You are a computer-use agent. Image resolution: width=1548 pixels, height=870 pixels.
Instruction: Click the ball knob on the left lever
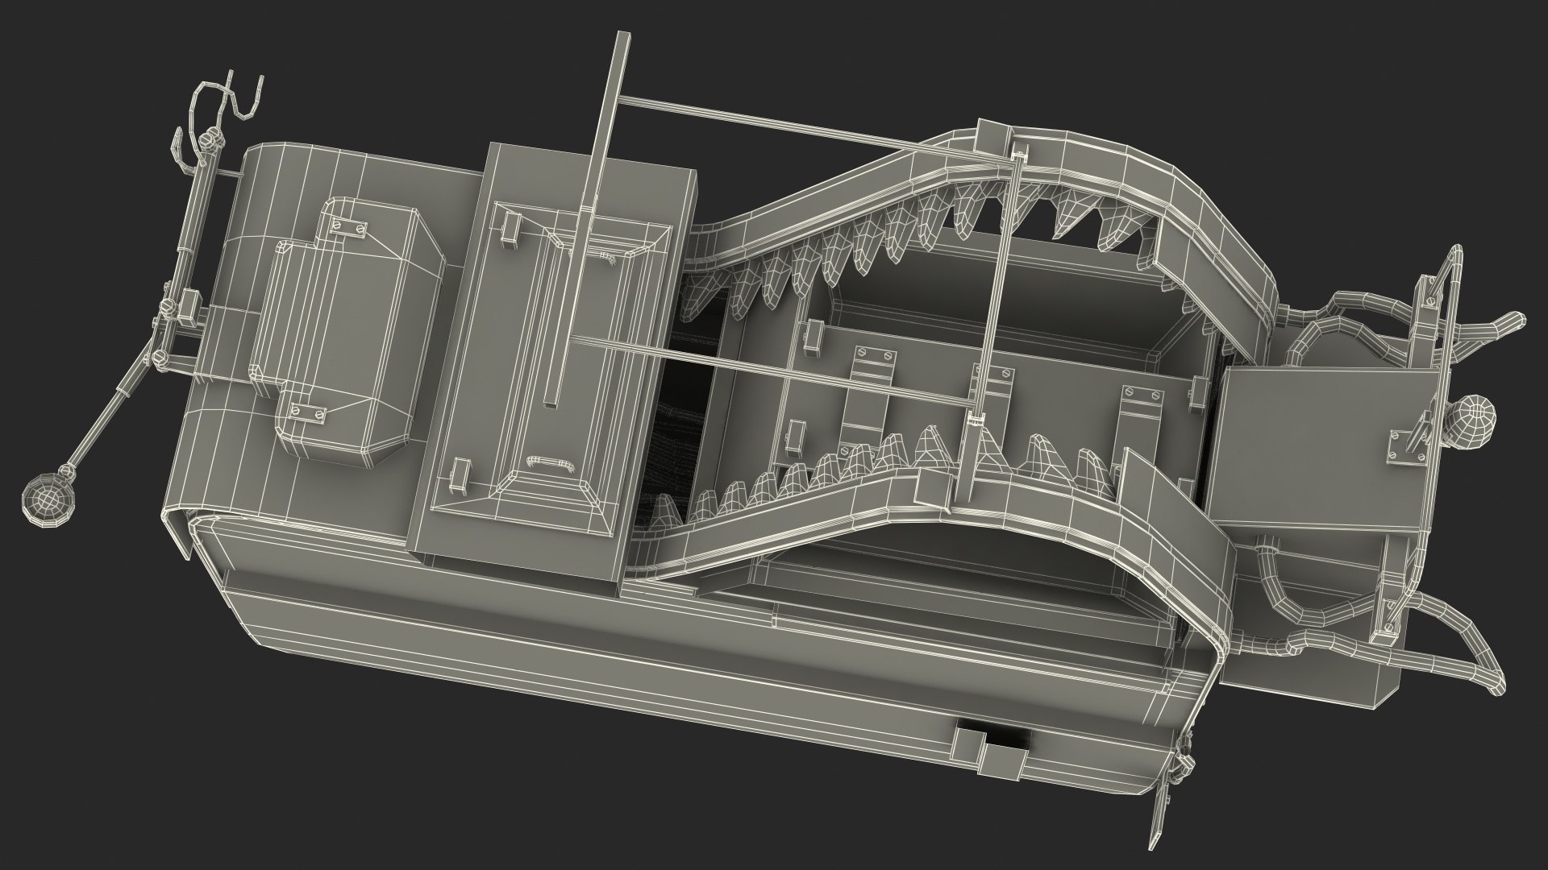(48, 501)
